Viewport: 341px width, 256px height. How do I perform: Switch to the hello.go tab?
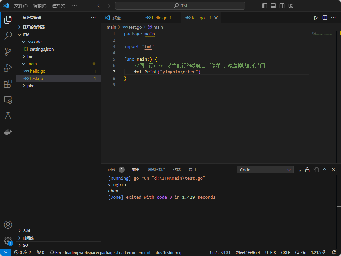pyautogui.click(x=159, y=18)
